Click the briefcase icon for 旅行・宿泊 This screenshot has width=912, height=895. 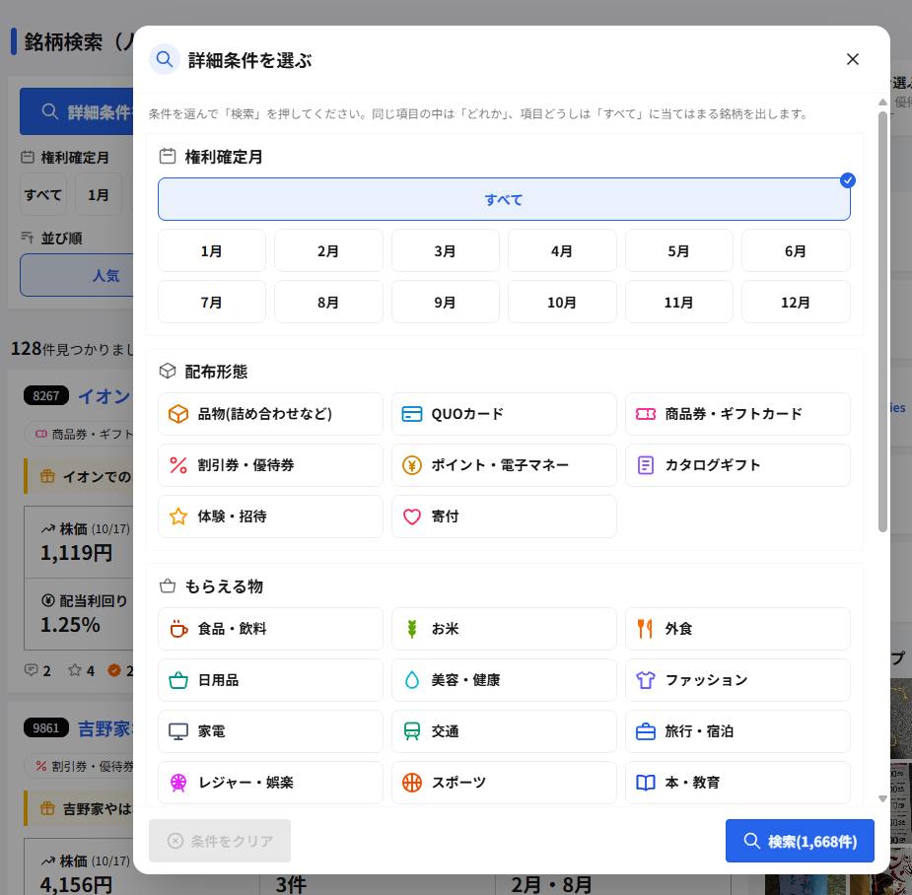pos(646,731)
